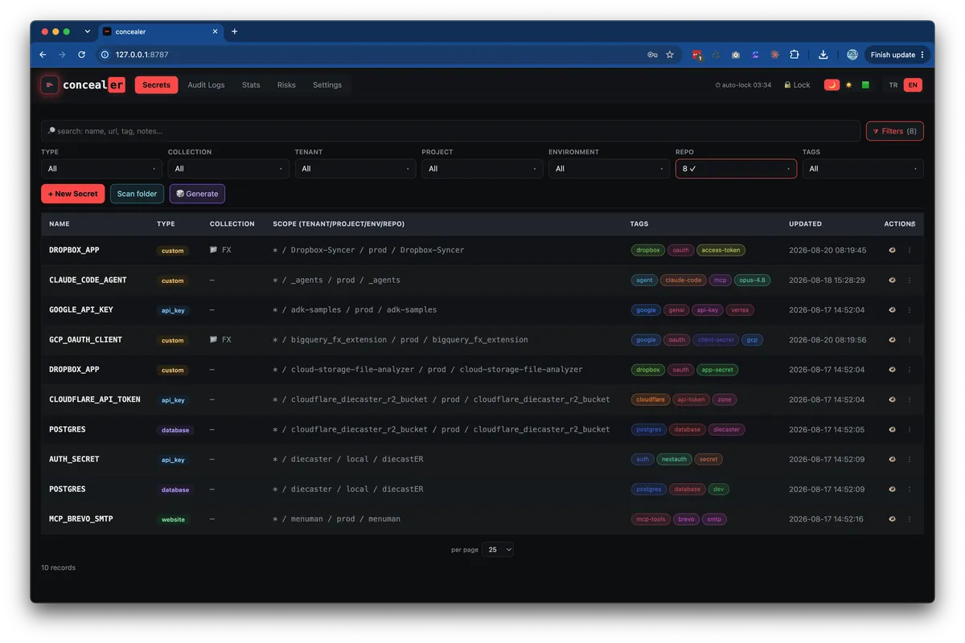The image size is (965, 643).
Task: Select the green square theme swatch
Action: (865, 84)
